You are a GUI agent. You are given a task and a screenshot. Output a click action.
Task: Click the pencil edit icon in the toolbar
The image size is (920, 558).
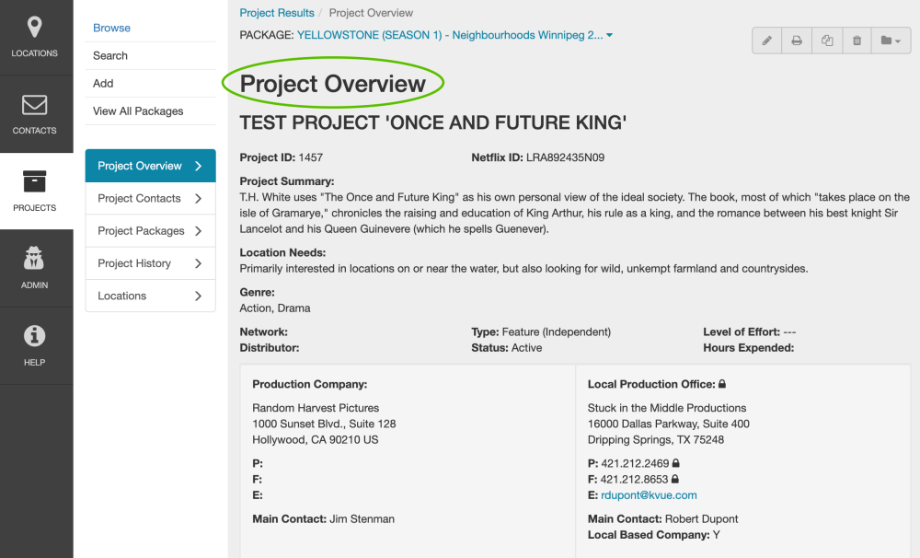point(767,41)
